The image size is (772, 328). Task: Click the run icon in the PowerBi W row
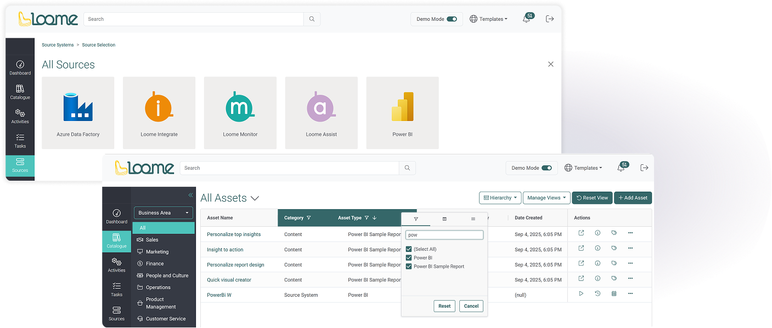(x=581, y=294)
